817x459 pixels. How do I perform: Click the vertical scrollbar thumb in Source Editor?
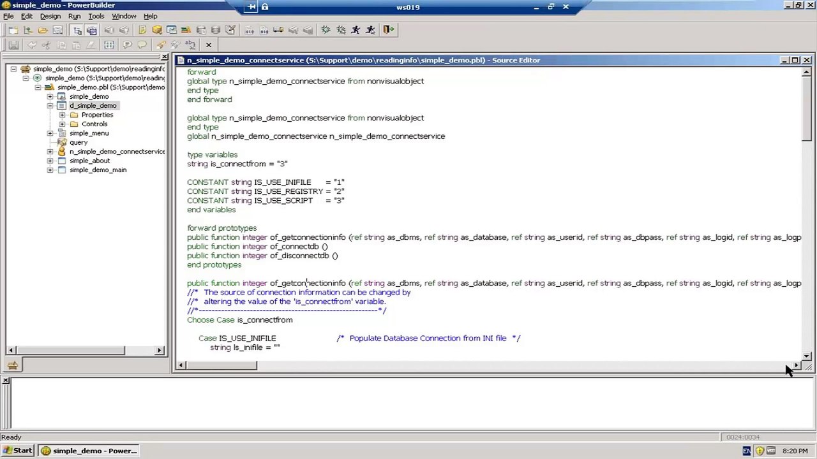[x=807, y=108]
